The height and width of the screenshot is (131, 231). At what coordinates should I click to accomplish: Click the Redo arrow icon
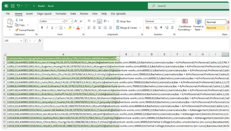point(26,6)
